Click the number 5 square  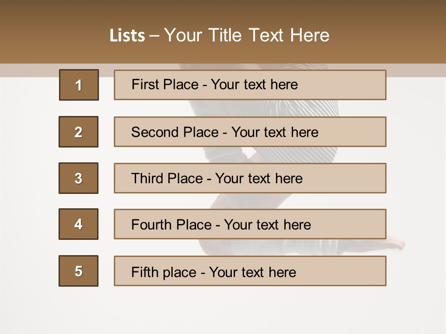[x=79, y=271]
